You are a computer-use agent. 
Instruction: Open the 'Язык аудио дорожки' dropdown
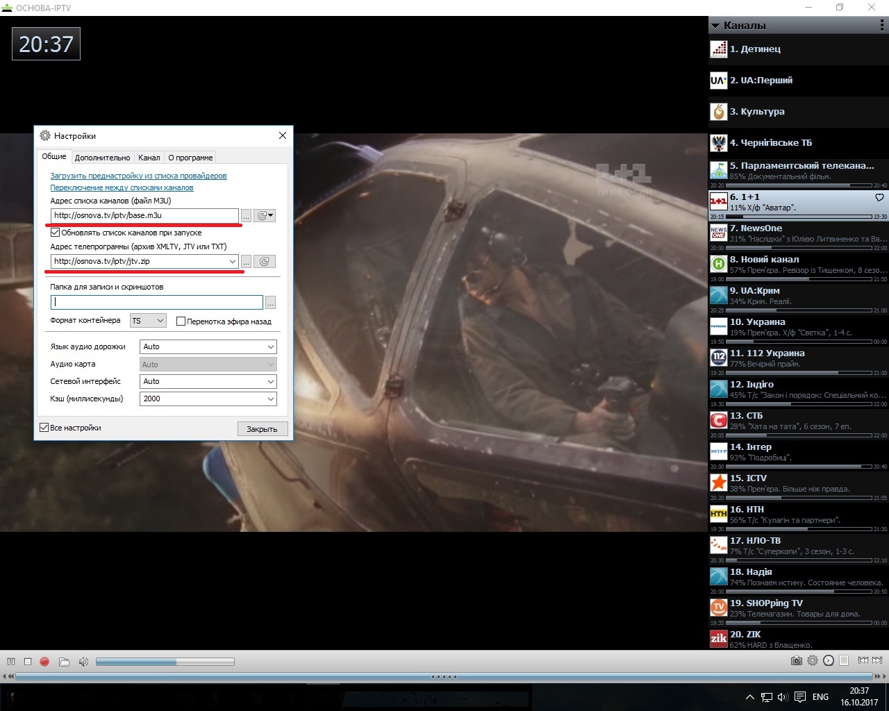[x=208, y=346]
